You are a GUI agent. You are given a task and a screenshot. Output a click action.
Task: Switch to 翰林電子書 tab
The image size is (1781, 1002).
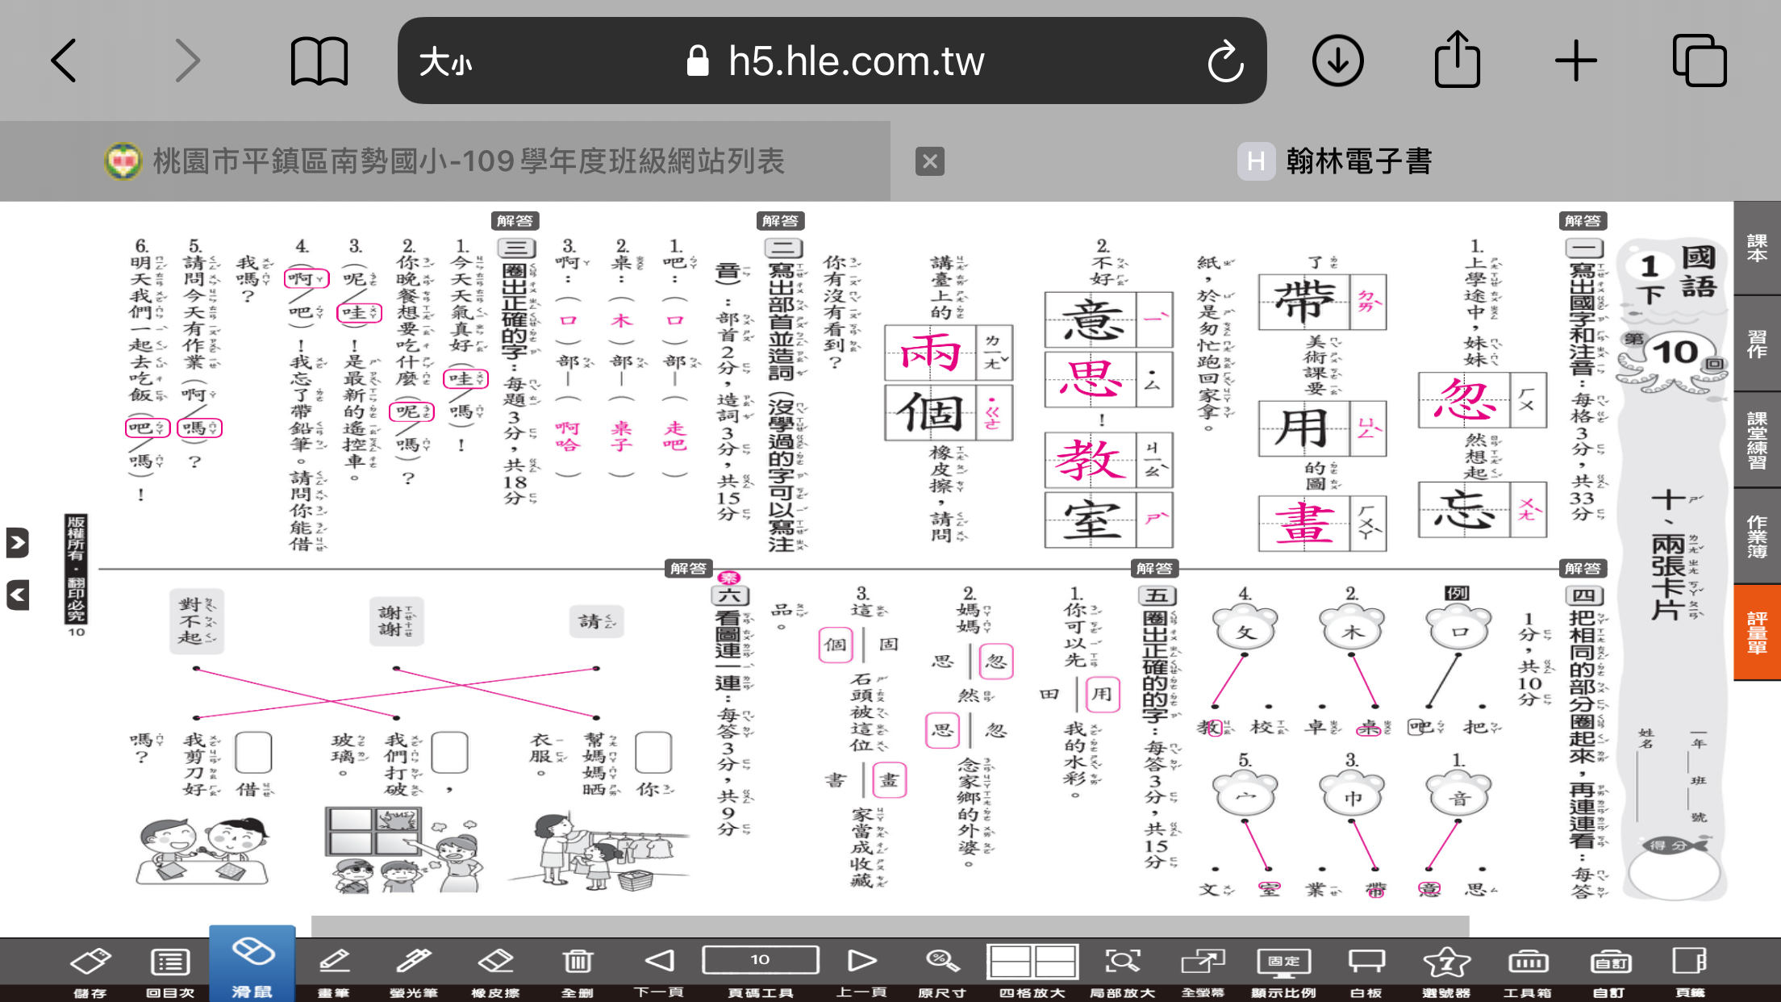[1336, 161]
